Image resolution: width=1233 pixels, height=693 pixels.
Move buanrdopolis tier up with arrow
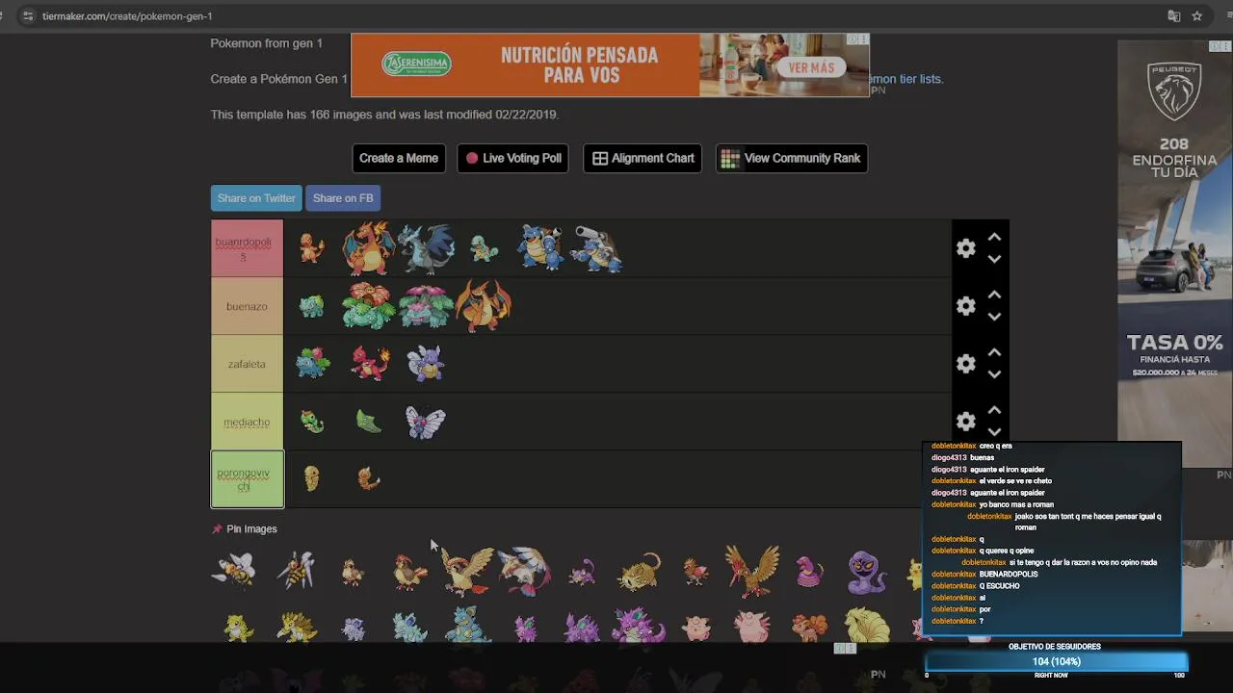(994, 237)
